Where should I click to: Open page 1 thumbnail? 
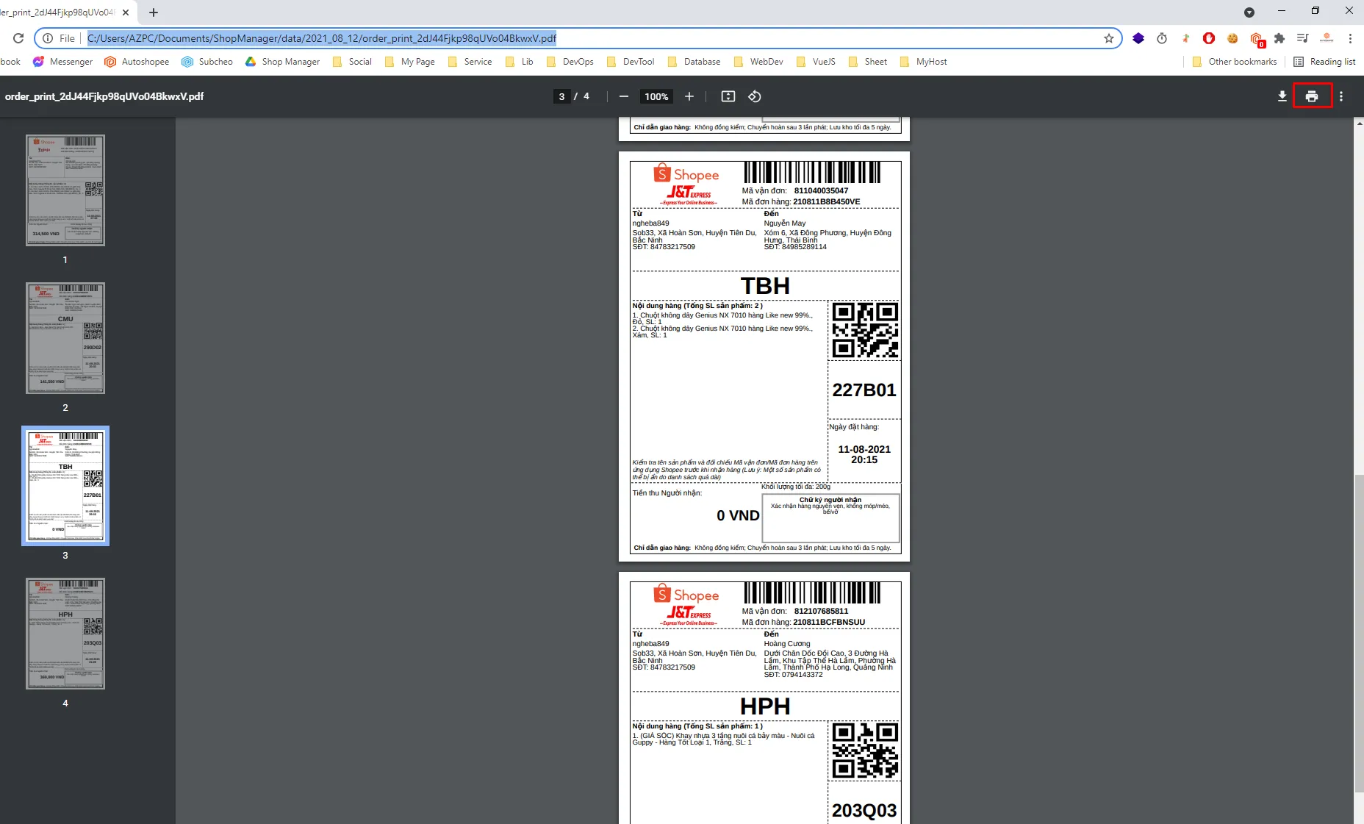click(65, 190)
